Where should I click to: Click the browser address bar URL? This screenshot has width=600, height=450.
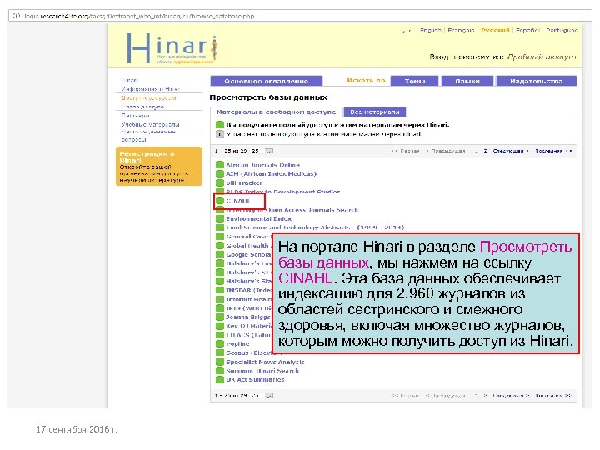[x=139, y=16]
